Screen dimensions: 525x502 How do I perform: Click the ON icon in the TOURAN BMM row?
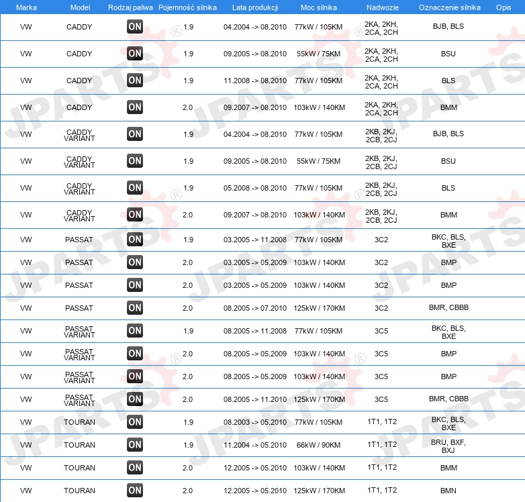(135, 468)
